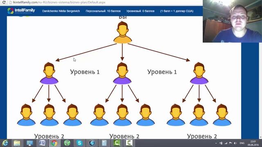262x147 pixels.
Task: Open Skype from the taskbar
Action: [x=79, y=143]
